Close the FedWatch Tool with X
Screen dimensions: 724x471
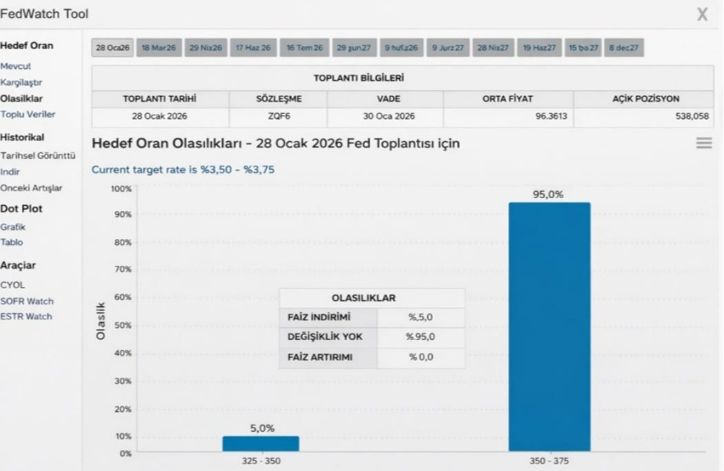(x=703, y=14)
